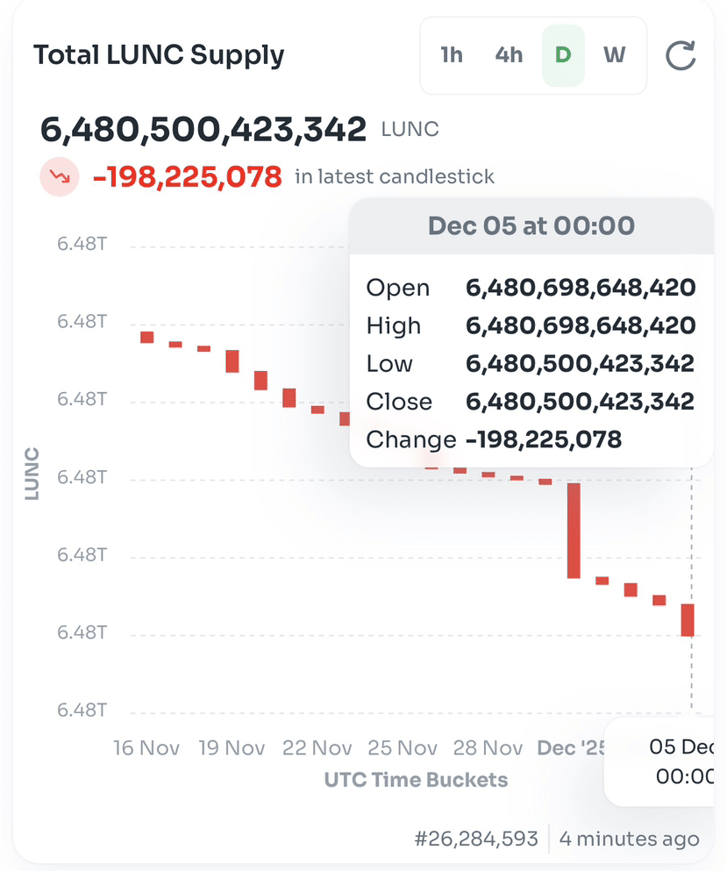Click the UTC Time Buckets axis title
Image resolution: width=727 pixels, height=871 pixels.
[416, 780]
